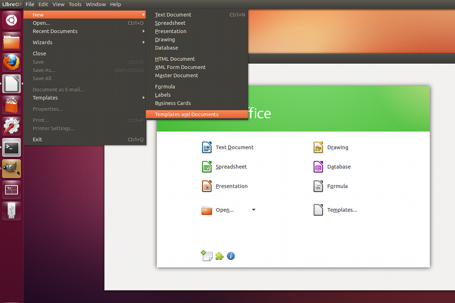This screenshot has height=303, width=455.
Task: Select XML Form Document in submenu
Action: [197, 67]
